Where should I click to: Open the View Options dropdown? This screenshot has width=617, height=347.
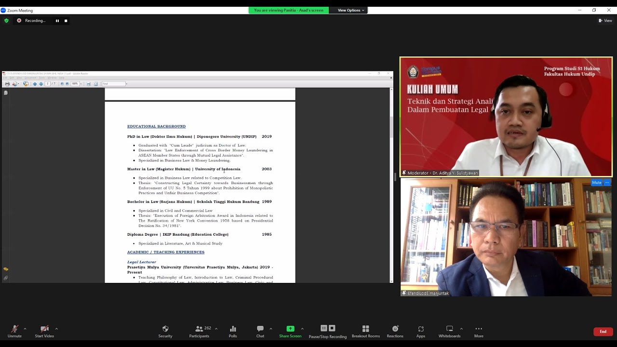351,10
